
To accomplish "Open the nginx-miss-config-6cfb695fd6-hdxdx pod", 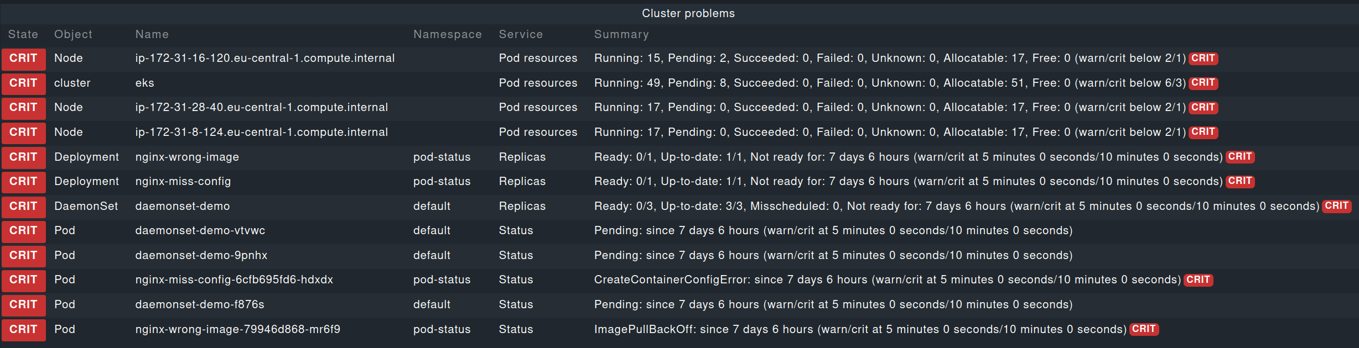I will [x=234, y=280].
